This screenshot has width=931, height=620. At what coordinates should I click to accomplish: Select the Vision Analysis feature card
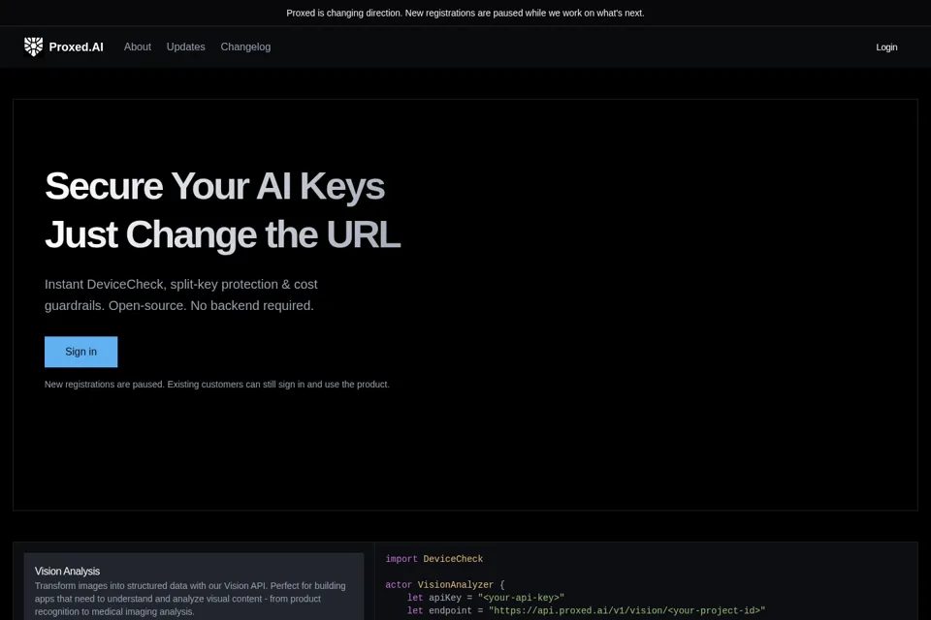pos(194,586)
